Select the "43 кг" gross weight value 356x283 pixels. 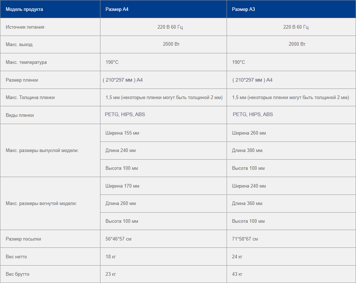coord(237,274)
